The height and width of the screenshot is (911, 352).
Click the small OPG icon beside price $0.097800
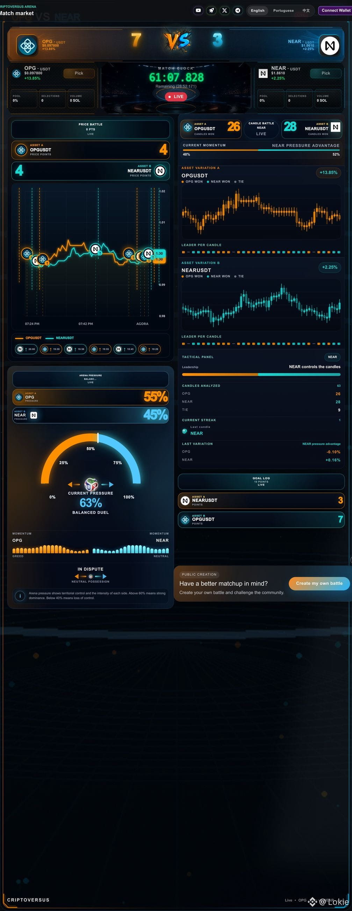[16, 73]
